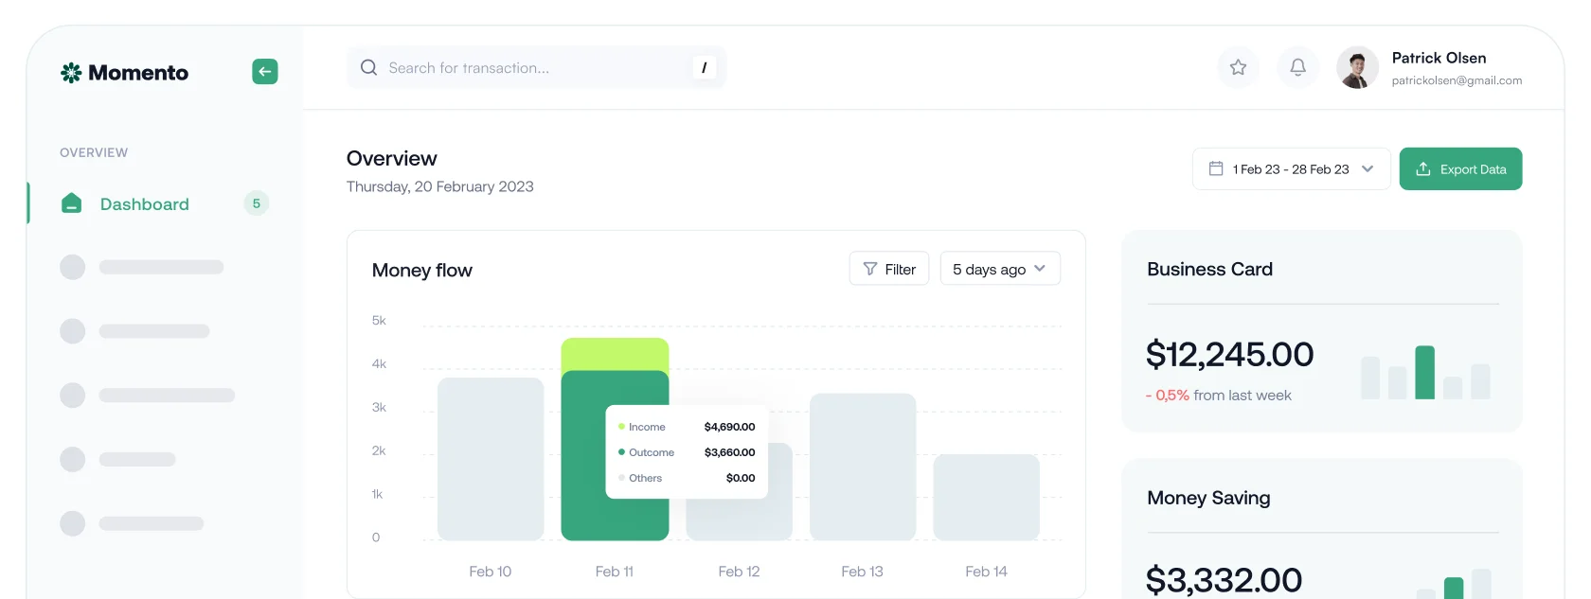1591x599 pixels.
Task: Click the Momento logo icon
Action: tap(71, 73)
